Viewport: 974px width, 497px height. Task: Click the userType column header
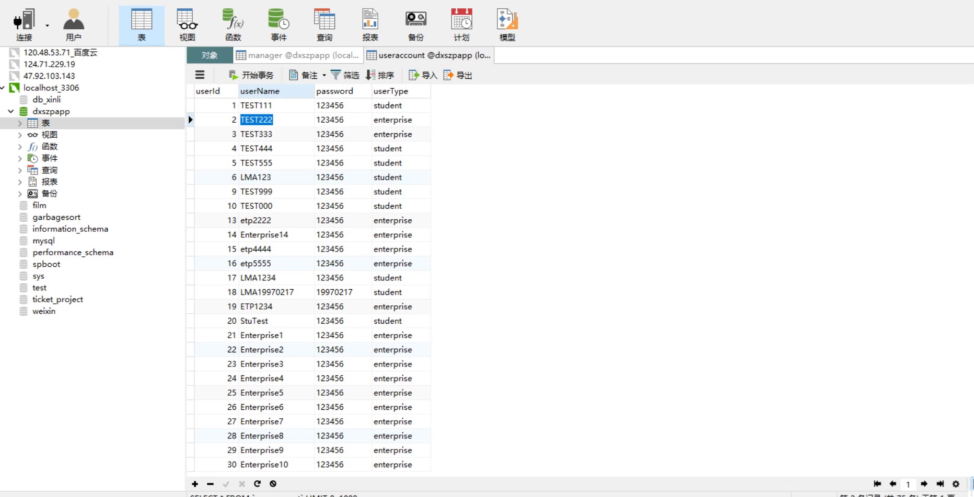[x=391, y=91]
